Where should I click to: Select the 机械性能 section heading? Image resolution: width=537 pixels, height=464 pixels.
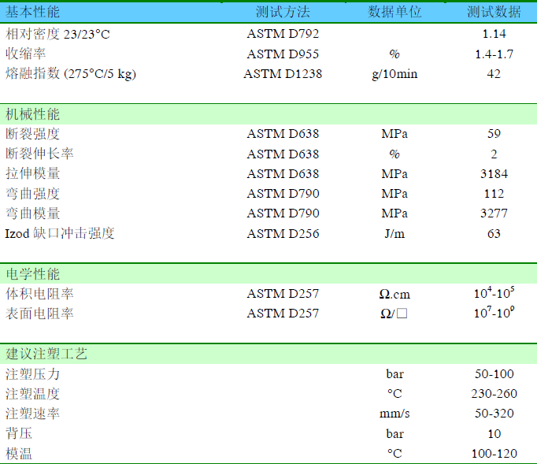32,114
